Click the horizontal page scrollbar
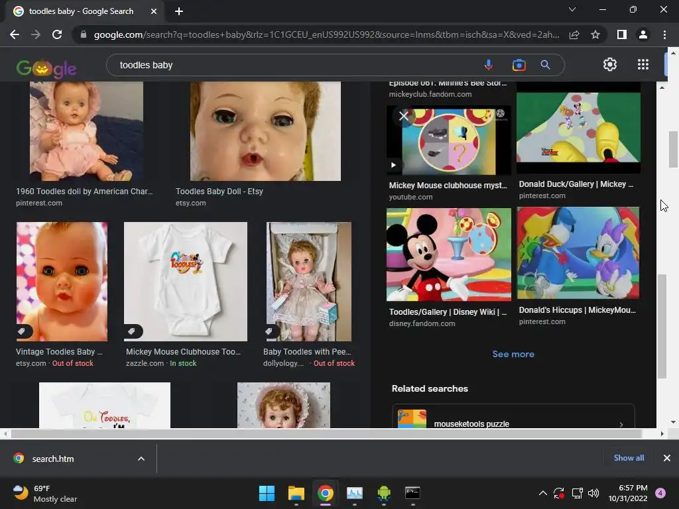This screenshot has height=509, width=679. click(x=326, y=433)
